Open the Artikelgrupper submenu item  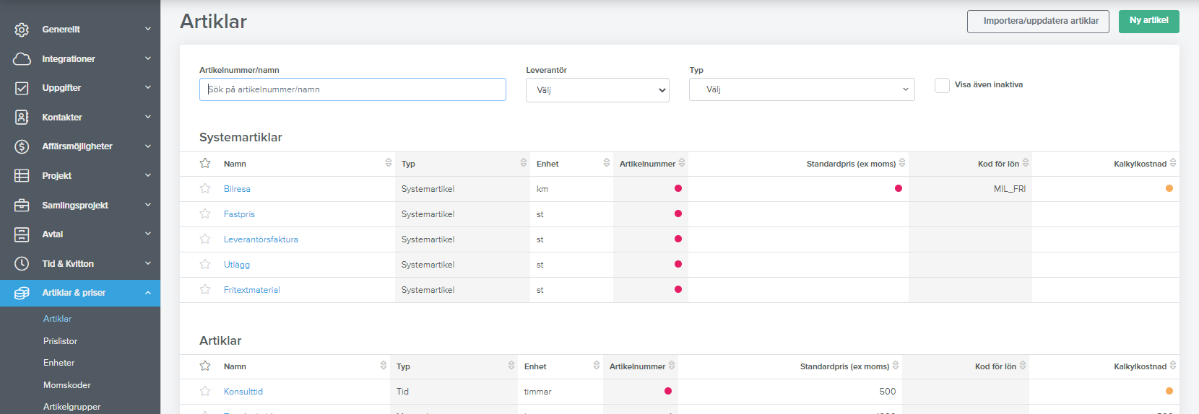(x=72, y=407)
